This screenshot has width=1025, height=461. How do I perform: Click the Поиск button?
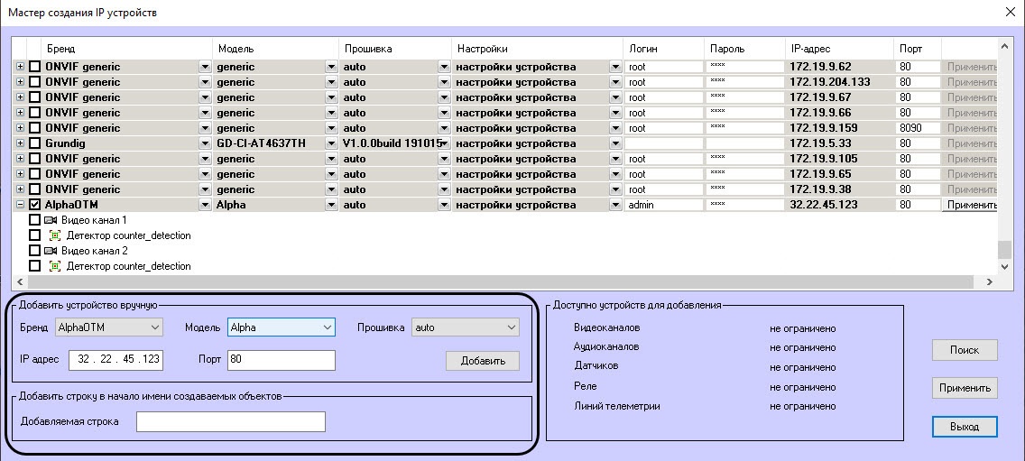point(965,350)
